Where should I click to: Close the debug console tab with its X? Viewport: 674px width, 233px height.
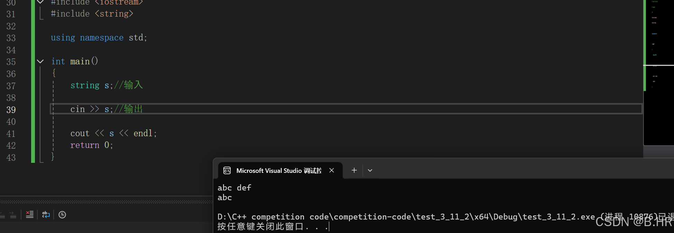point(331,170)
